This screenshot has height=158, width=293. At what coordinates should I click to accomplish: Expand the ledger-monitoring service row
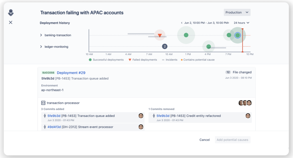point(41,47)
